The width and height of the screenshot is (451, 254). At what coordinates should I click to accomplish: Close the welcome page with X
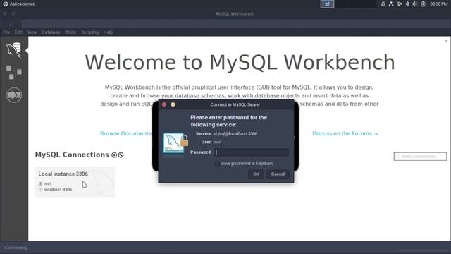[x=446, y=41]
